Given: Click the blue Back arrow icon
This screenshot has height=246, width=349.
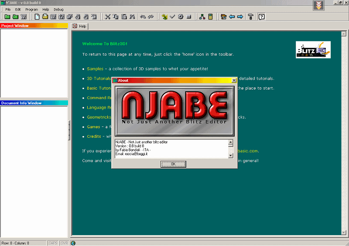Looking at the screenshot, I should [232, 17].
